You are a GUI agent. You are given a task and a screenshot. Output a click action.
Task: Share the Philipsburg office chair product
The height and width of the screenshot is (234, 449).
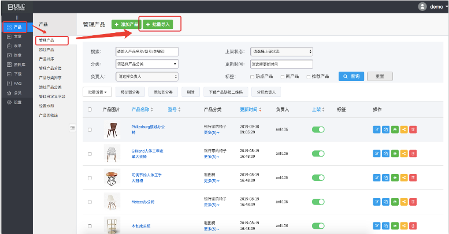(x=404, y=129)
